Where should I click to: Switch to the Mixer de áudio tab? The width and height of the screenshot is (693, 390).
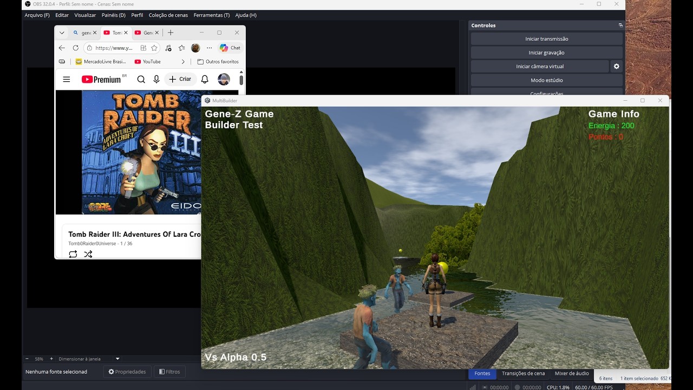[x=572, y=373]
